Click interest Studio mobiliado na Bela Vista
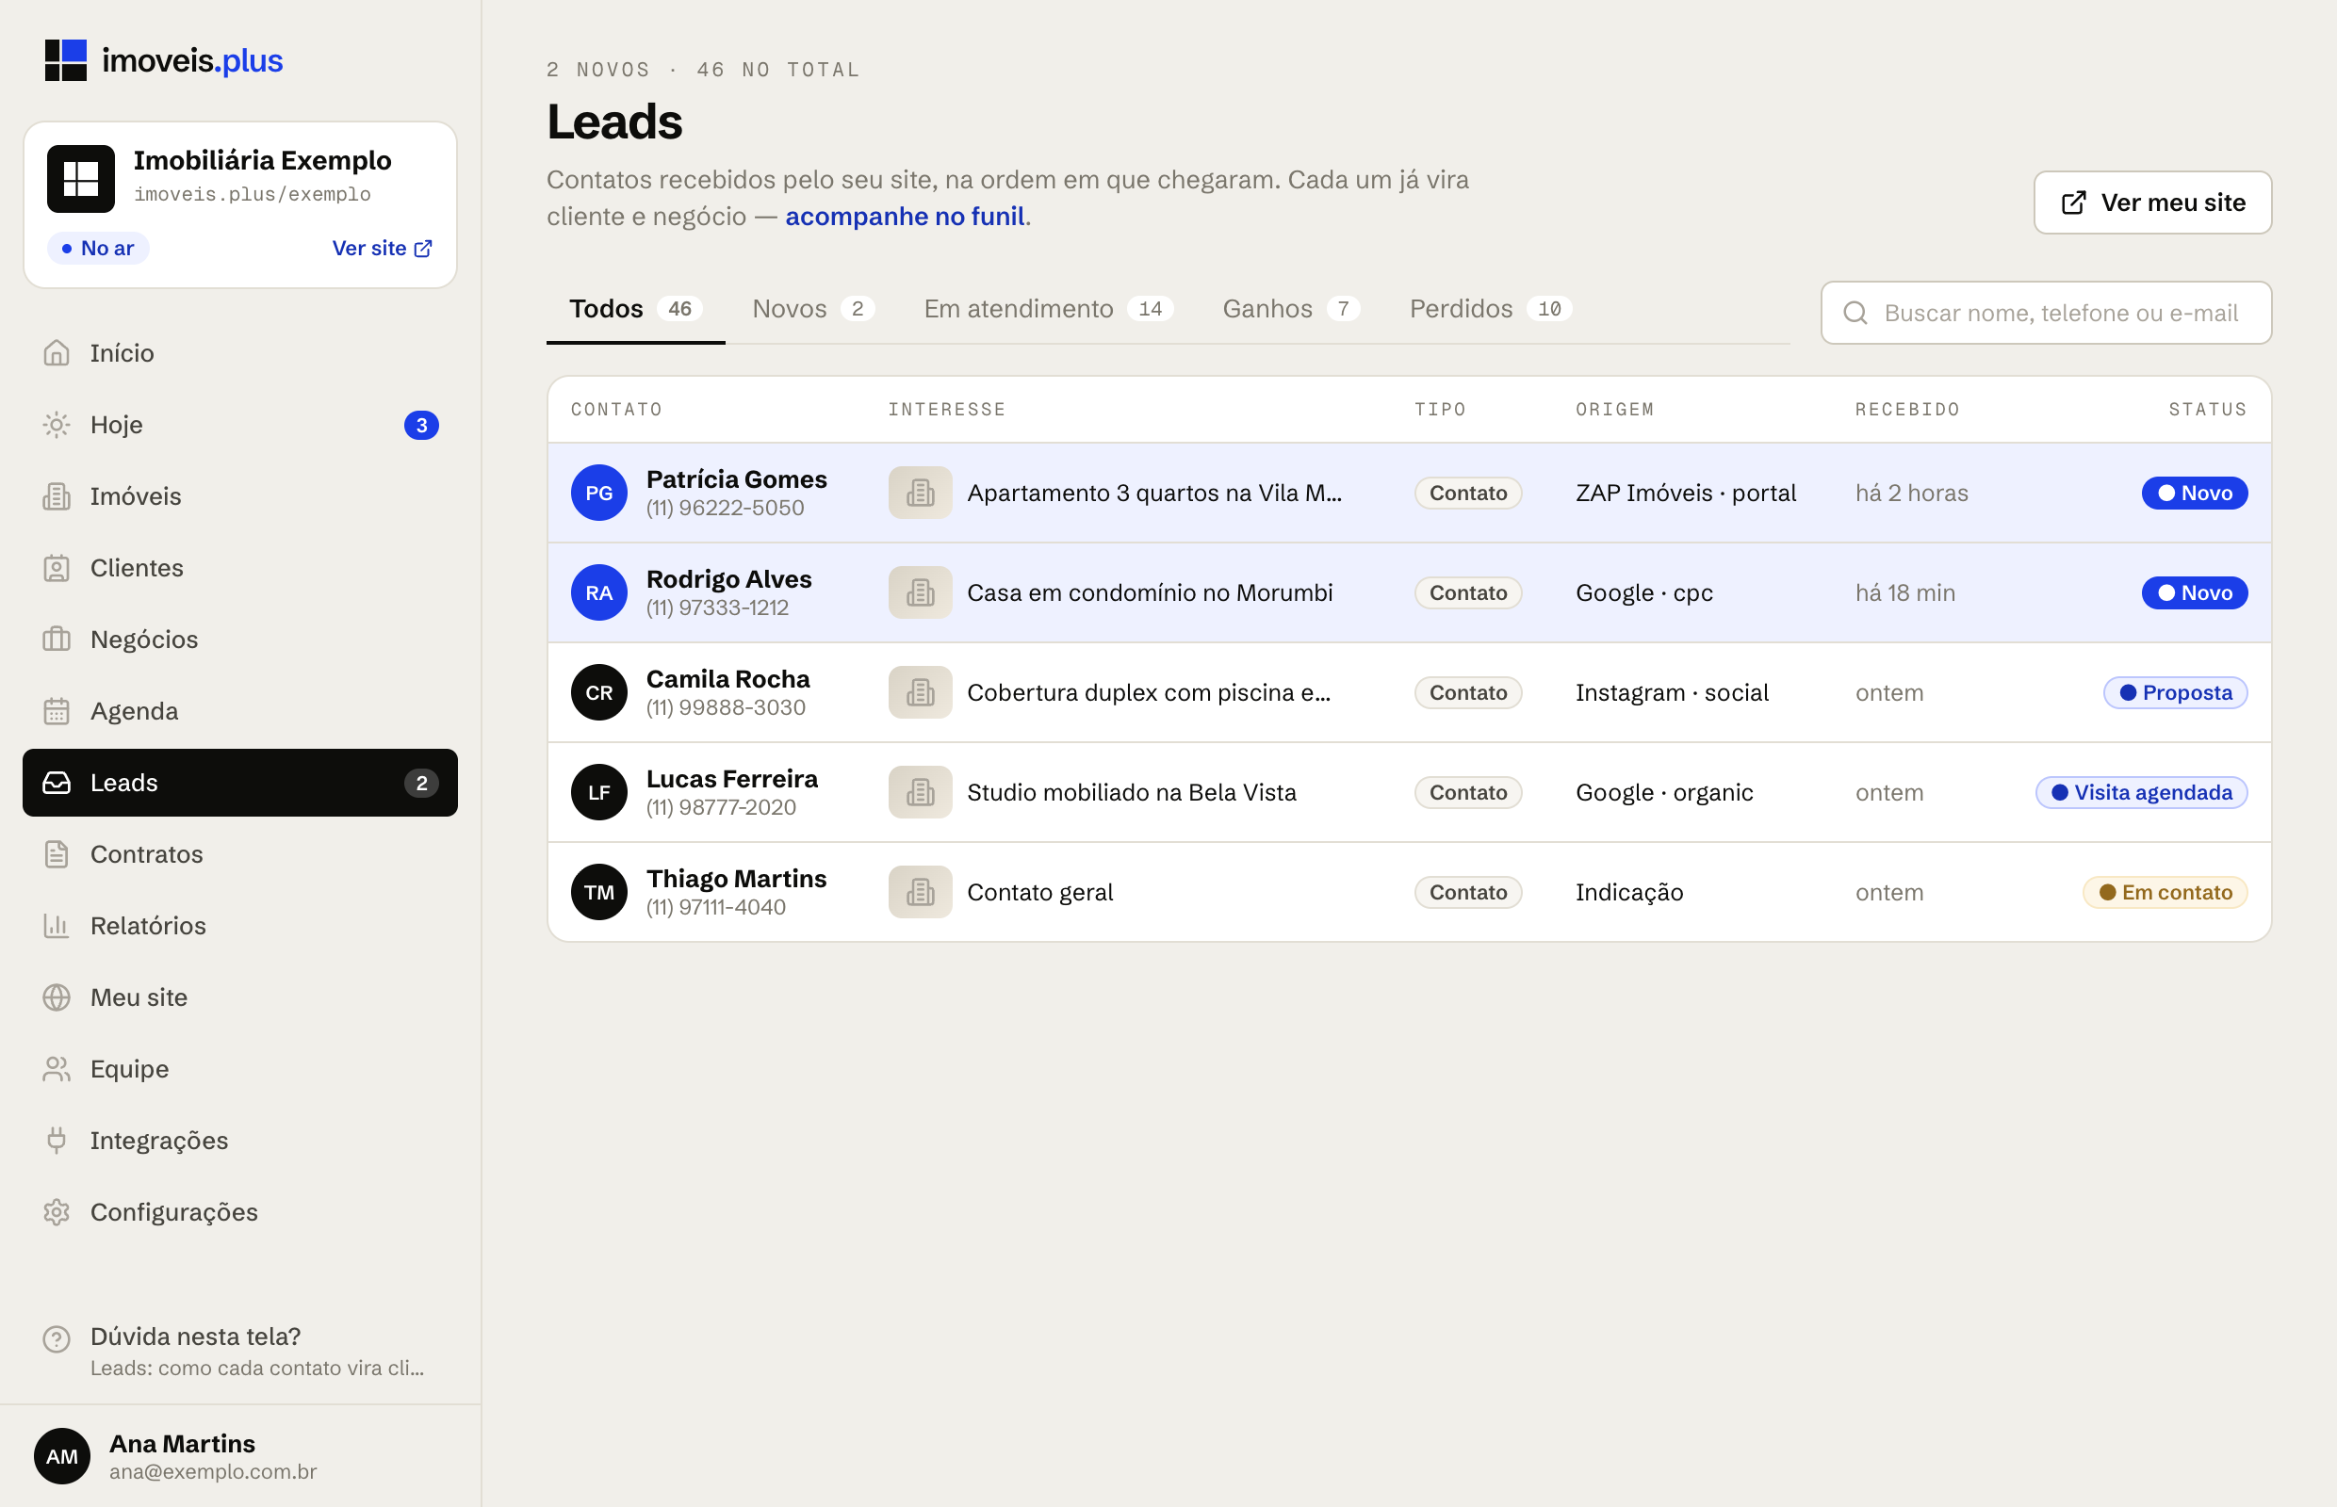Image resolution: width=2337 pixels, height=1507 pixels. pyautogui.click(x=1131, y=793)
